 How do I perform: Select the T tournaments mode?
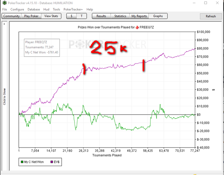point(82,16)
